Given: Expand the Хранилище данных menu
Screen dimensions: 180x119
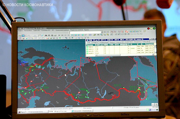Looking at the screenshot, I should coord(64,30).
